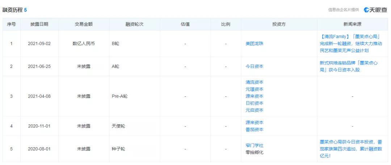Open 源来资本 link in Pre-A轮 row

tap(255, 96)
